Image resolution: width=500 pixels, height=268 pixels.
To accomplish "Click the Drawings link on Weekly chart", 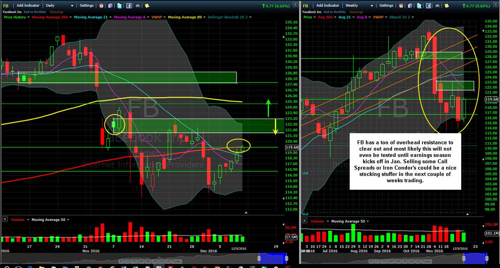I will click(356, 12).
